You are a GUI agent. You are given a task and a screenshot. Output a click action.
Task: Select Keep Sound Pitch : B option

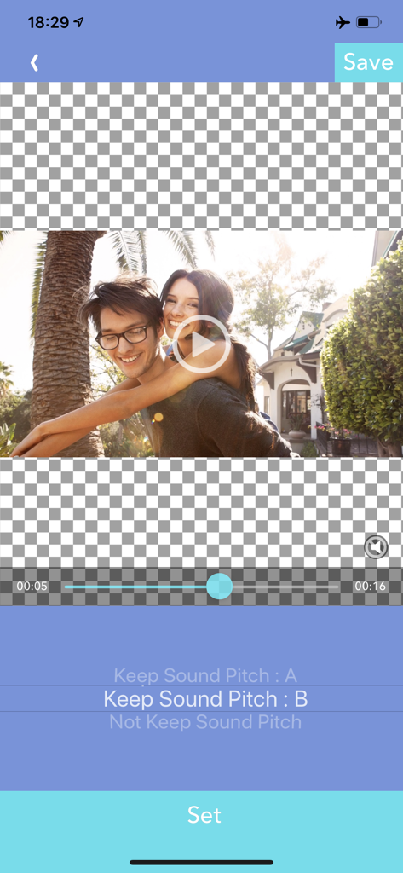(205, 699)
